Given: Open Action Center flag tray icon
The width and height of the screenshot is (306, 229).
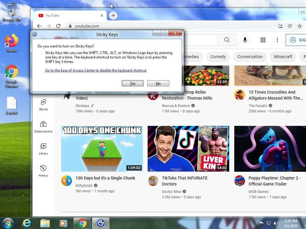Looking at the screenshot, I should 261,223.
